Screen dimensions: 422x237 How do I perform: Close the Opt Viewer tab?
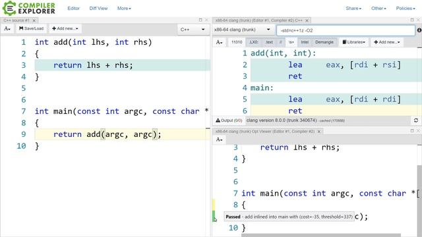tap(319, 132)
